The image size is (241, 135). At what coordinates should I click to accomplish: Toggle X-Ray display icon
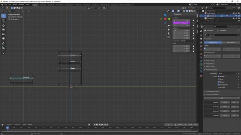[x=184, y=11]
